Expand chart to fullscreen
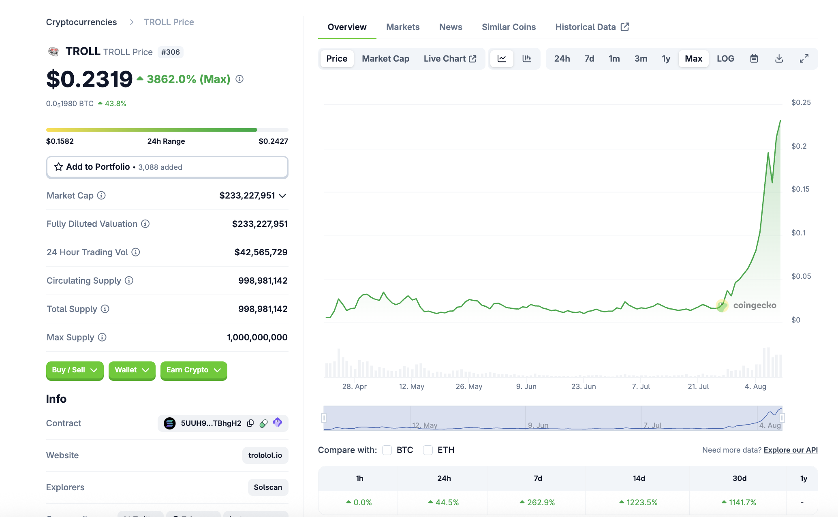Screen dimensions: 838x517 (x=804, y=59)
